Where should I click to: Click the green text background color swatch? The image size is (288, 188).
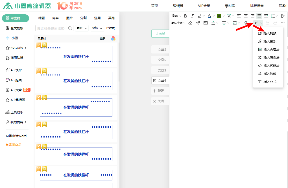(x=219, y=16)
